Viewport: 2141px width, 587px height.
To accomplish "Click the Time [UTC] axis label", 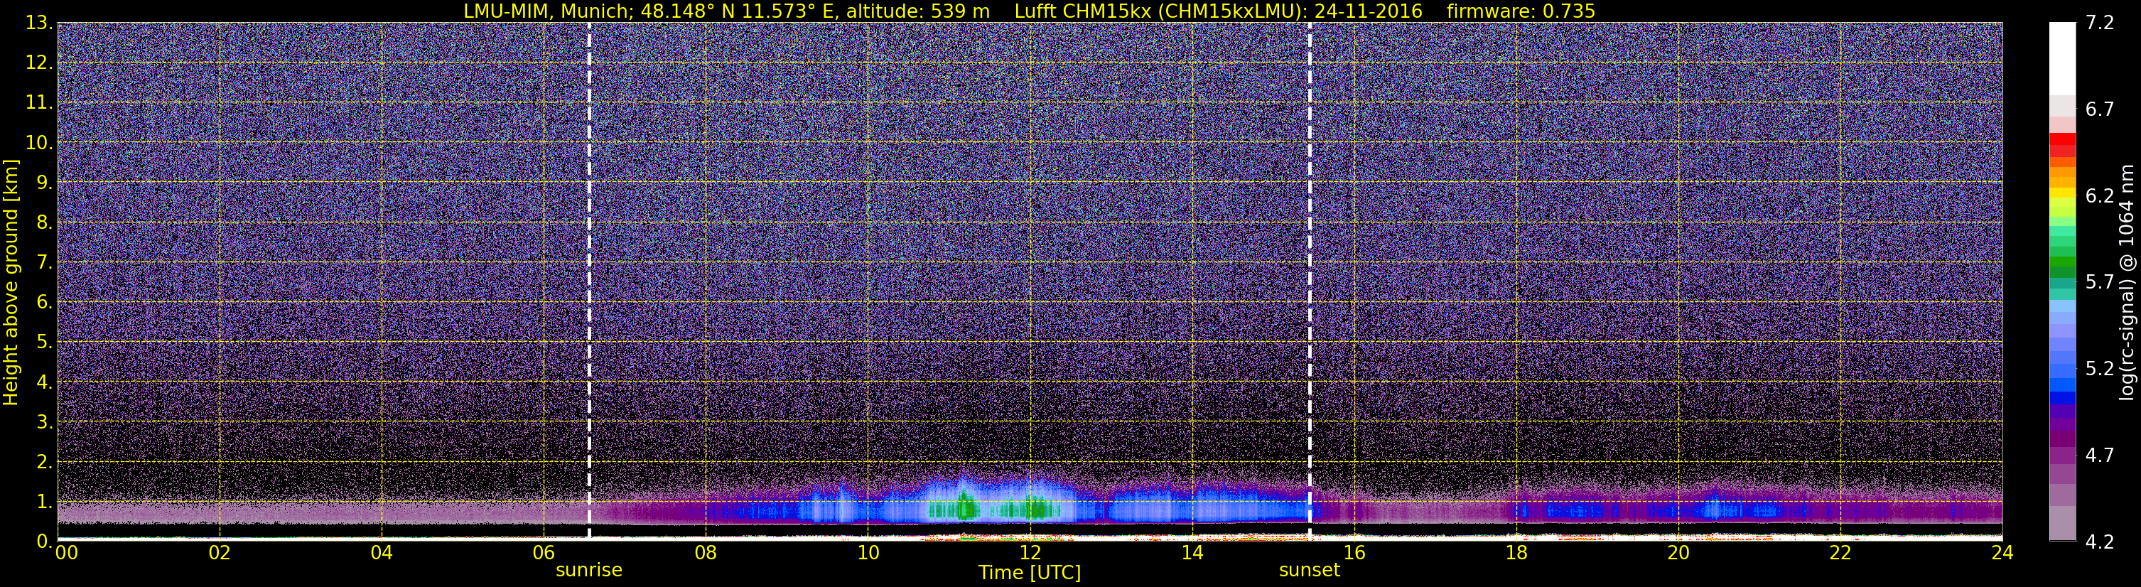I will pos(1029,573).
